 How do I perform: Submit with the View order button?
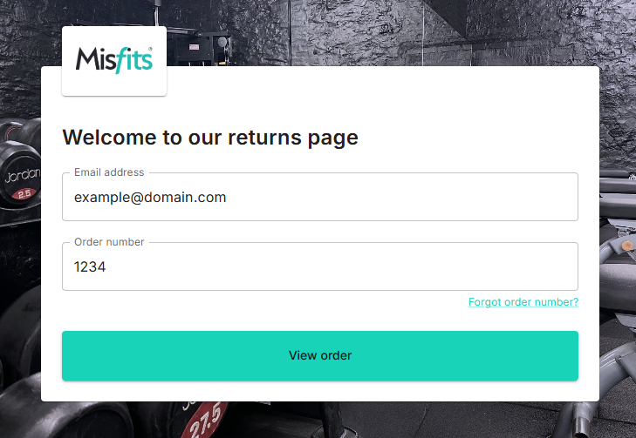point(320,356)
